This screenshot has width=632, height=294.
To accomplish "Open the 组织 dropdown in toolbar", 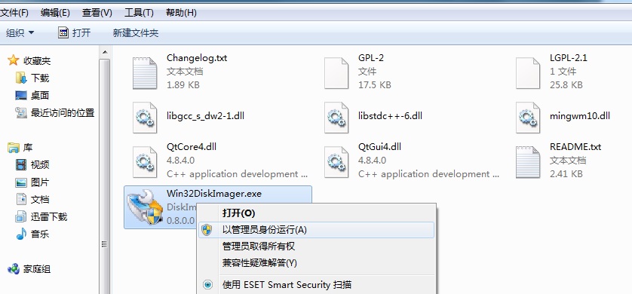I will click(20, 33).
